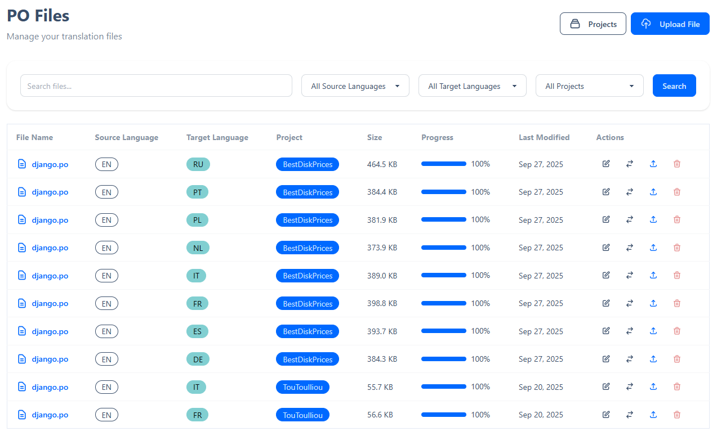Click the edit icon for the ES file
Screen dimensions: 717x436
pyautogui.click(x=606, y=331)
